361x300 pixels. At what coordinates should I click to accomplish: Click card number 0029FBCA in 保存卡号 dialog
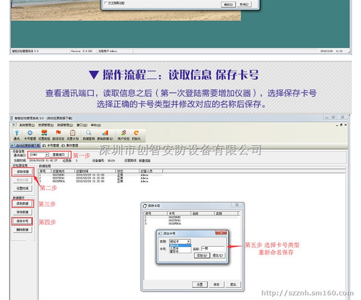175,224
